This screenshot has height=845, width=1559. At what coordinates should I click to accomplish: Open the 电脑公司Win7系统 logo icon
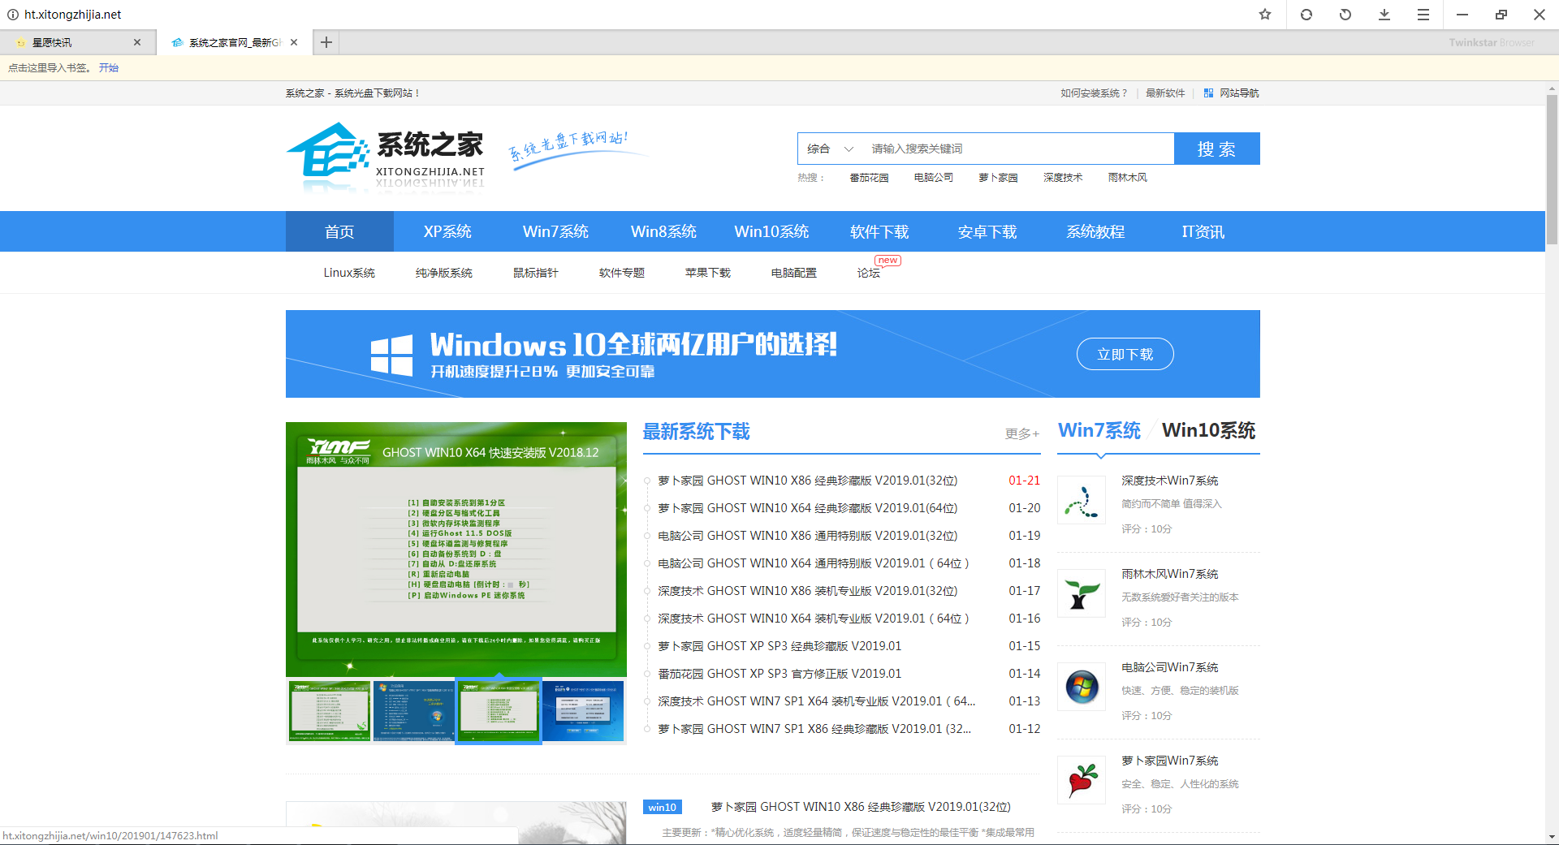1082,687
